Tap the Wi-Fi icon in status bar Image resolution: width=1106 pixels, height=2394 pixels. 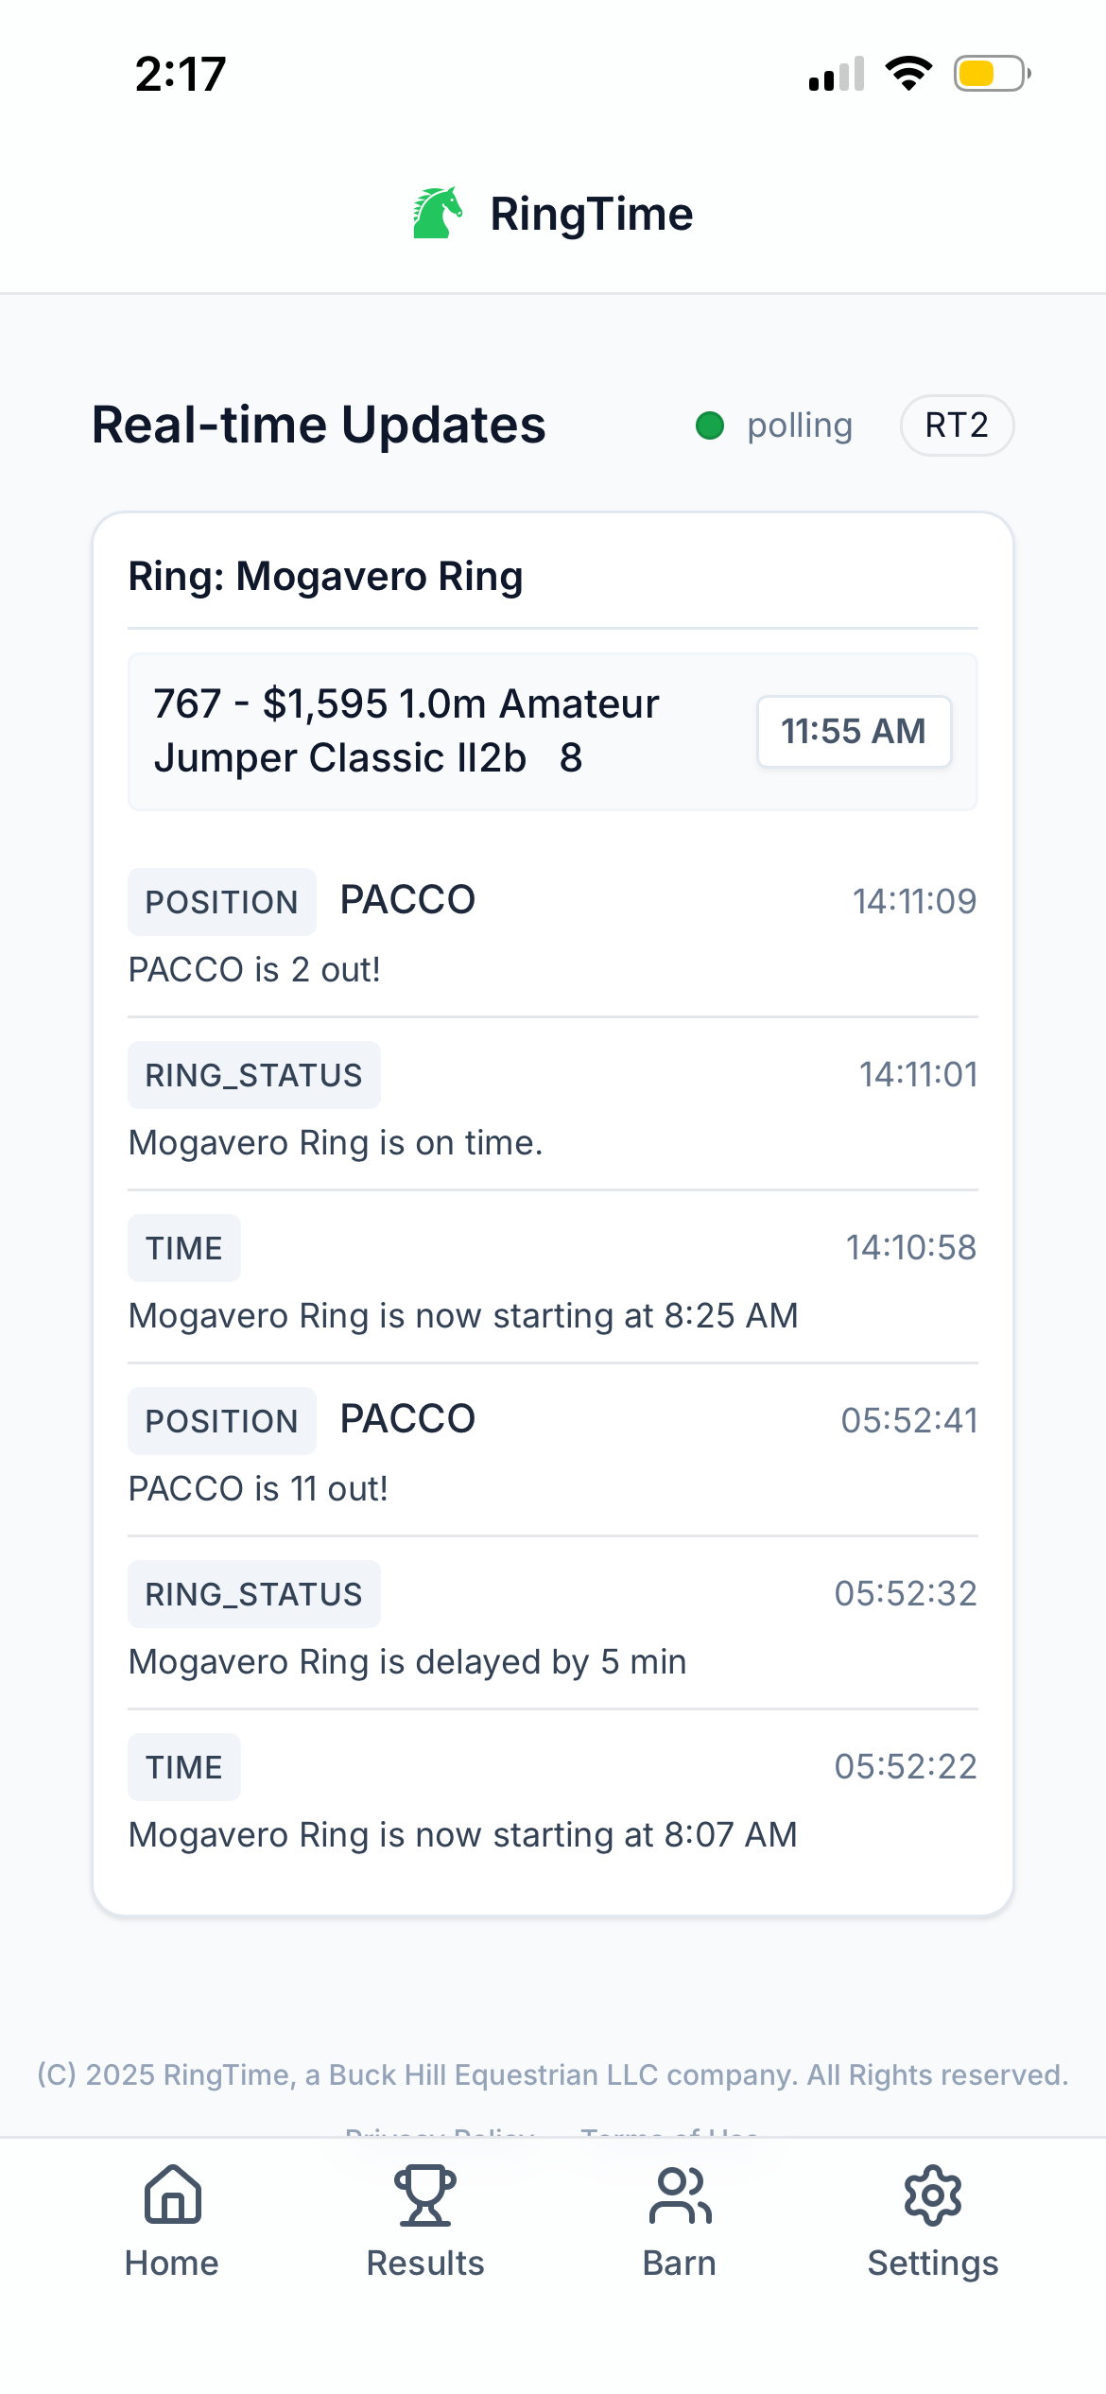coord(908,74)
